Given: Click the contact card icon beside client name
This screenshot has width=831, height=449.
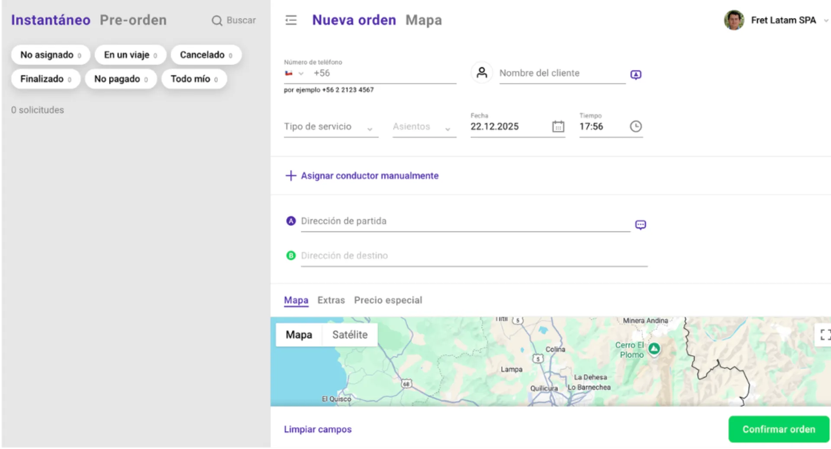Looking at the screenshot, I should pos(635,75).
